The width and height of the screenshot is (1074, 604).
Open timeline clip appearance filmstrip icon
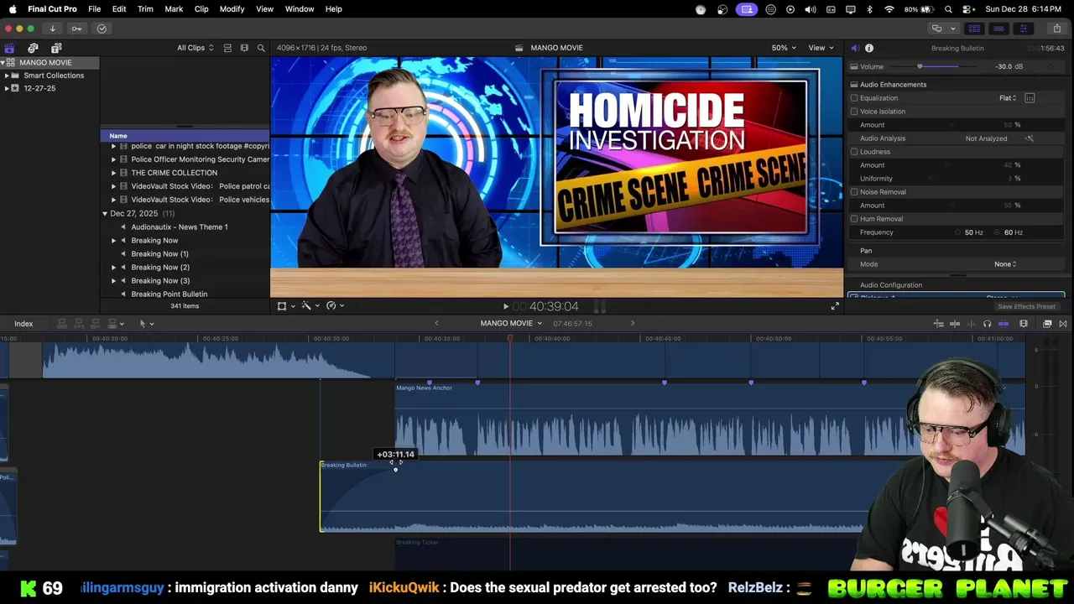1024,324
